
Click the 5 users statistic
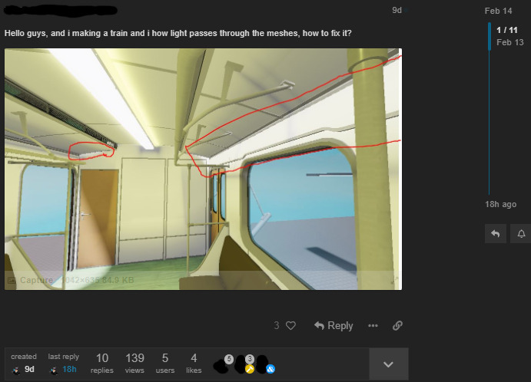click(x=165, y=364)
